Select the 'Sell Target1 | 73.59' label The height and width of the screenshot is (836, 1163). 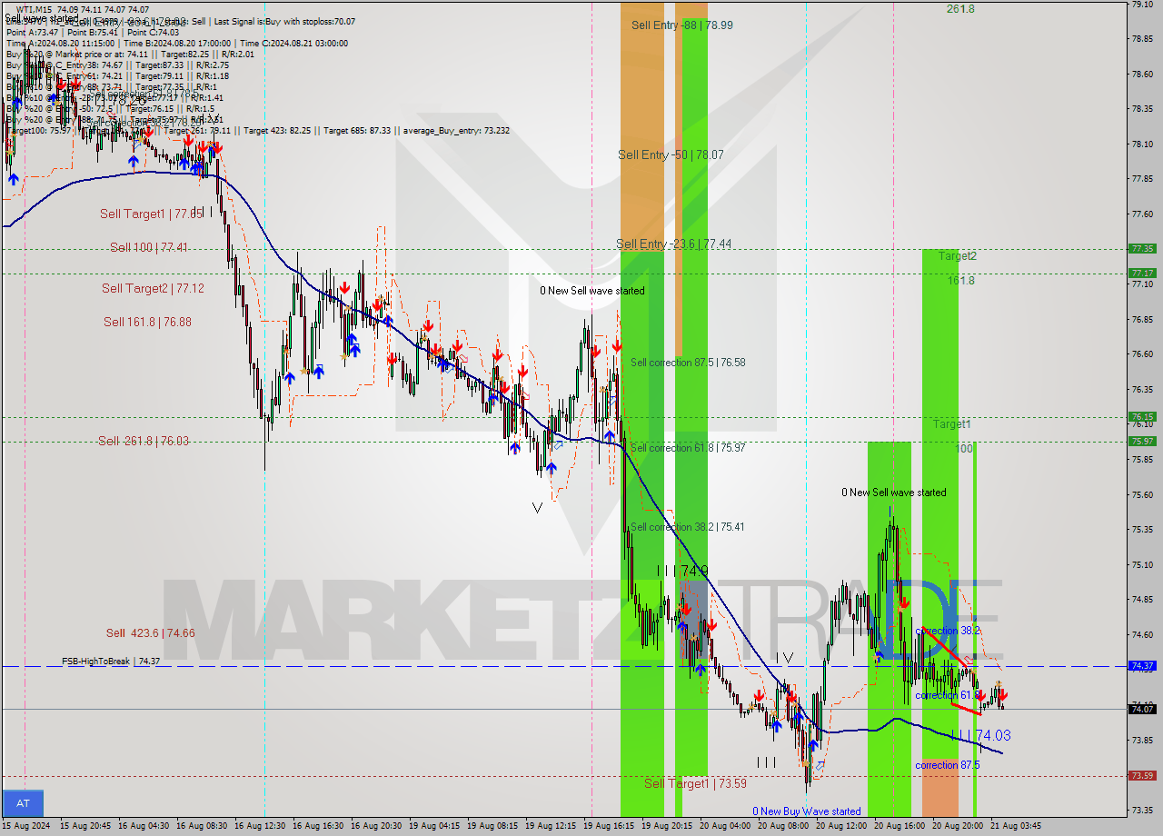[695, 783]
